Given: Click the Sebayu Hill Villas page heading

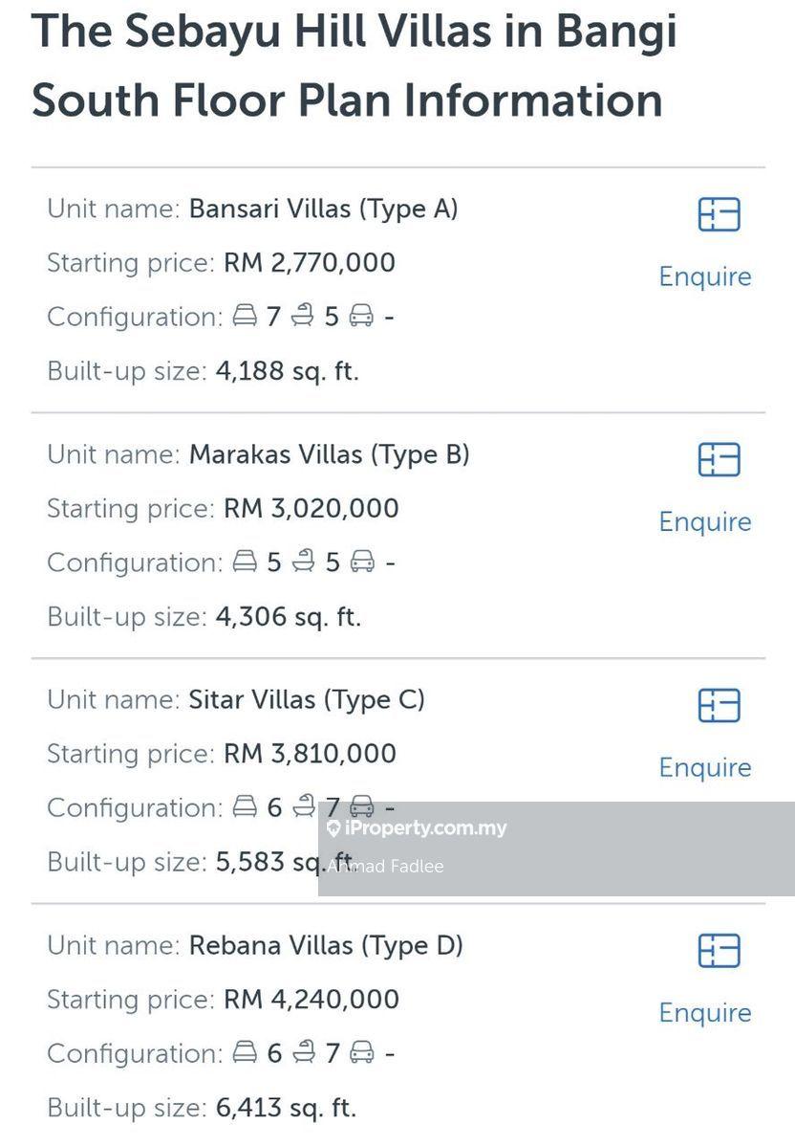Looking at the screenshot, I should tap(354, 65).
